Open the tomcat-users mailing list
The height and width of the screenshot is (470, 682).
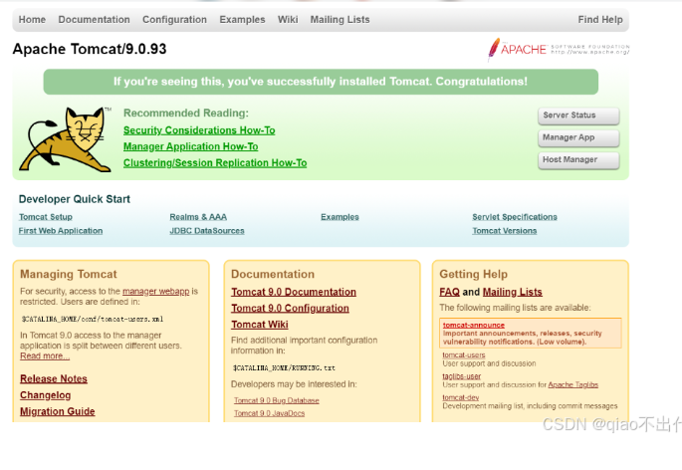click(x=464, y=355)
